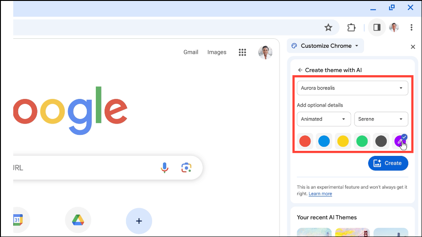Open the Extensions puzzle icon

351,27
